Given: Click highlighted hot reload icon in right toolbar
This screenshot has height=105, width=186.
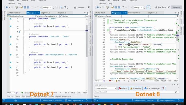Looking at the screenshot, I should [148, 7].
